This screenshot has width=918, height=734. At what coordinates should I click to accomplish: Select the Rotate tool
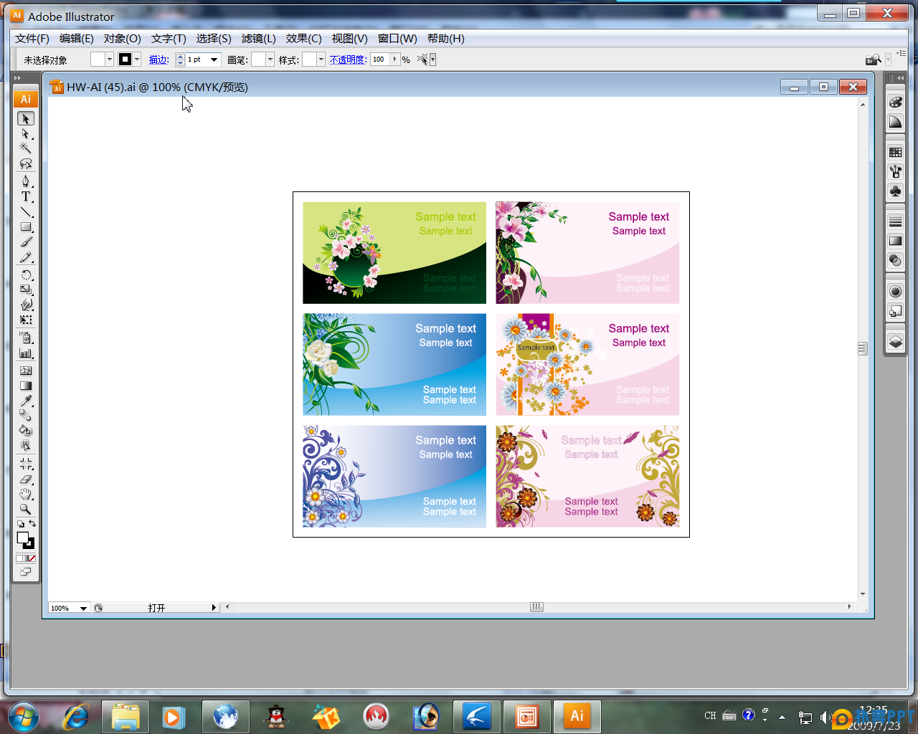[x=26, y=275]
